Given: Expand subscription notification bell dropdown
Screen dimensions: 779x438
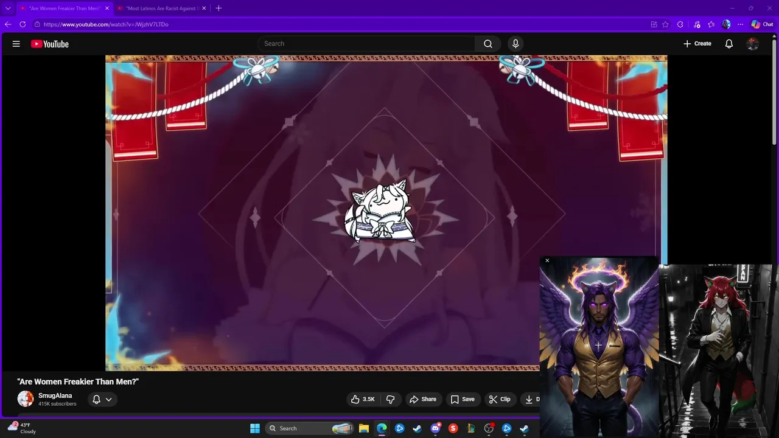Looking at the screenshot, I should coord(102,399).
